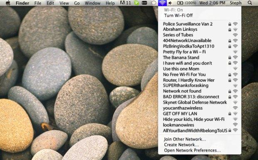The width and height of the screenshot is (258, 160).
Task: Click the volume speaker icon
Action: (x=171, y=3)
